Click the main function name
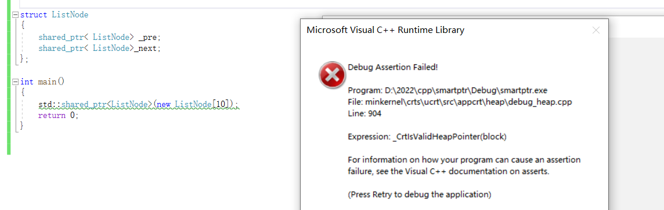 tap(47, 82)
